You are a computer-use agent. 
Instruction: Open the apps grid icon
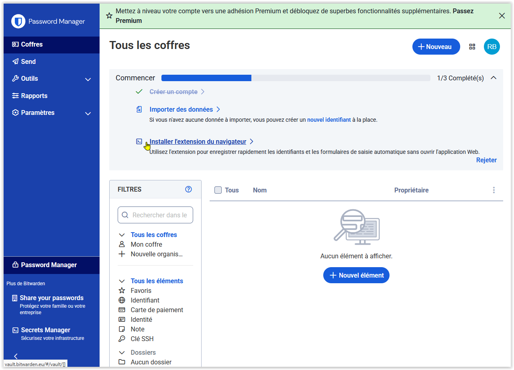[x=472, y=47]
